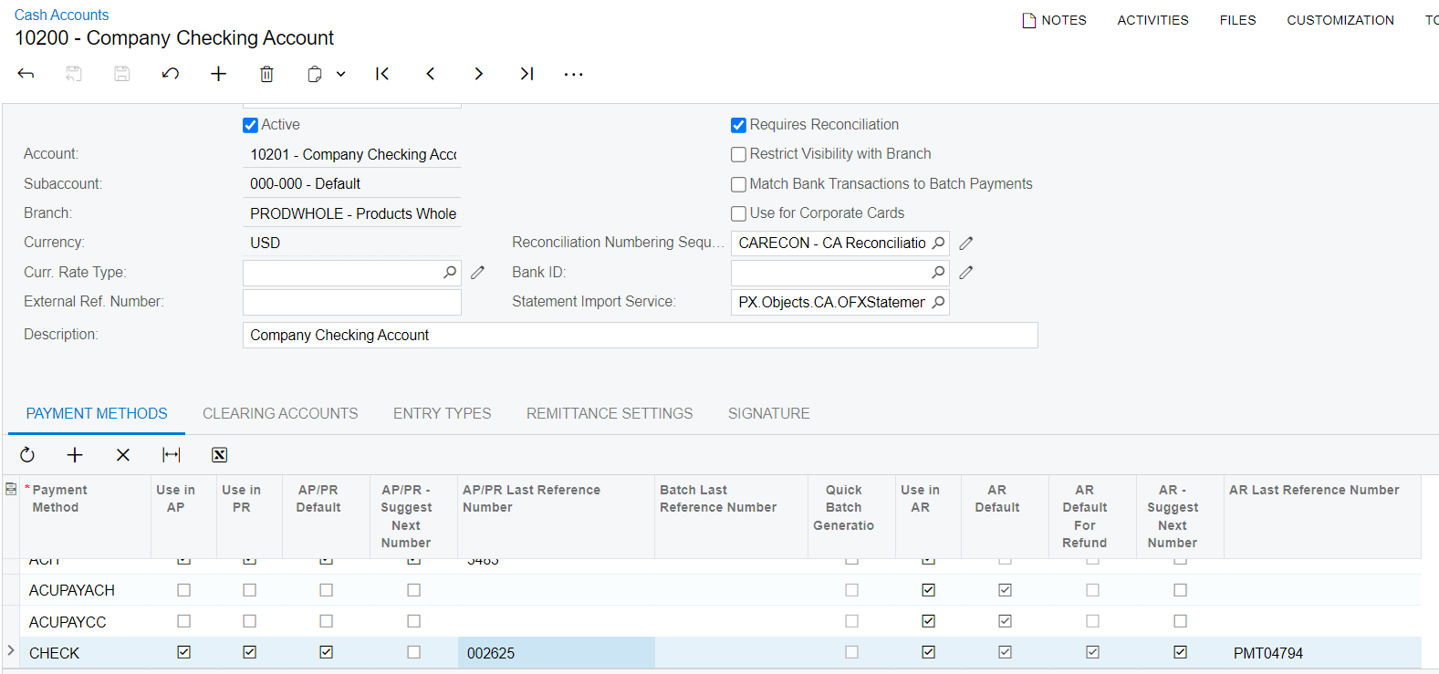Fit grid columns to width
The height and width of the screenshot is (674, 1439).
tap(172, 455)
